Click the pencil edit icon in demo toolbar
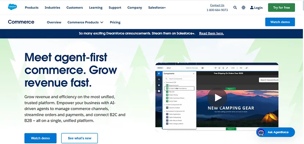Image resolution: width=304 pixels, height=144 pixels. pyautogui.click(x=227, y=68)
